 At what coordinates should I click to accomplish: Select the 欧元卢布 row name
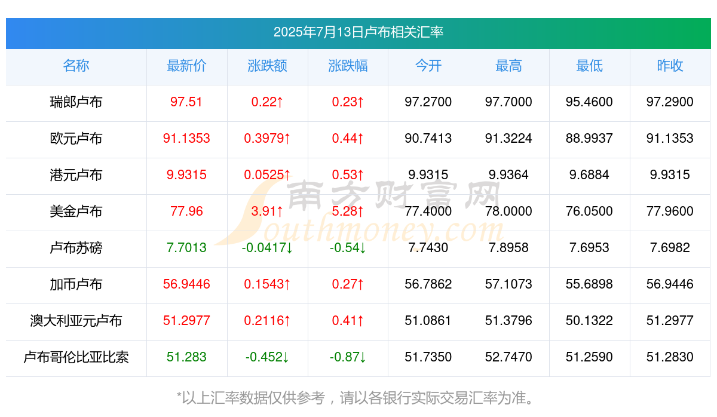coord(76,139)
